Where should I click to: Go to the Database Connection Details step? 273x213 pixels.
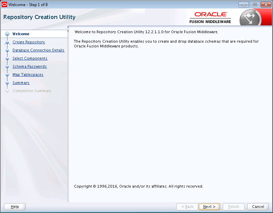[39, 50]
